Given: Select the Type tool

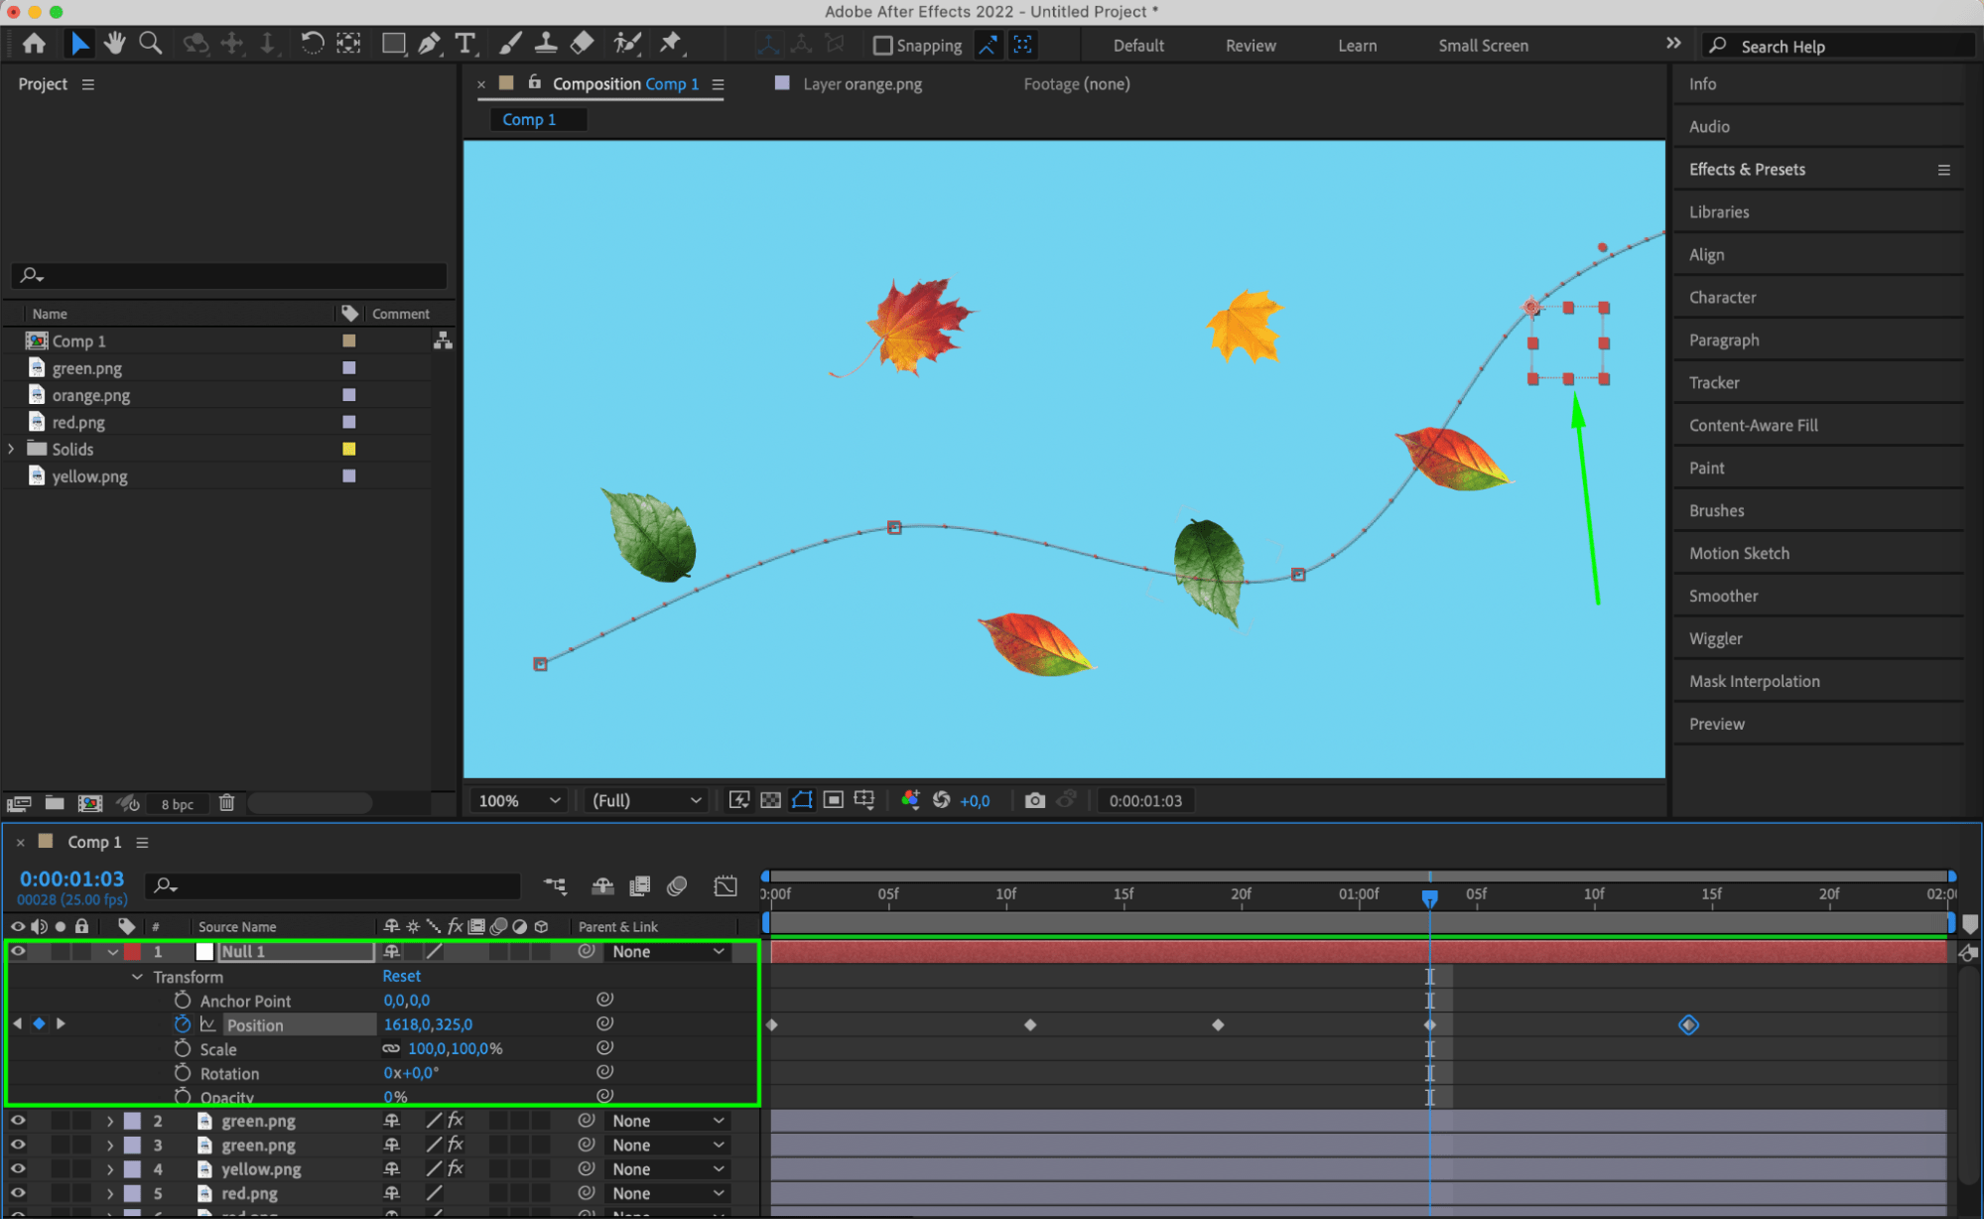Looking at the screenshot, I should pos(464,44).
